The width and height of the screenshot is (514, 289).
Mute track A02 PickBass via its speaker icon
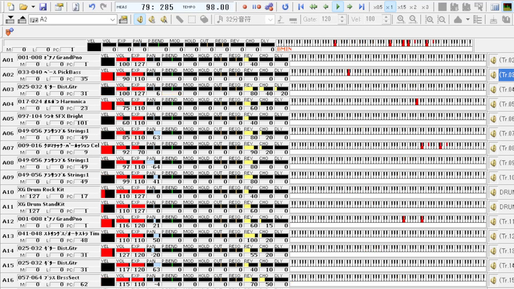click(x=493, y=75)
